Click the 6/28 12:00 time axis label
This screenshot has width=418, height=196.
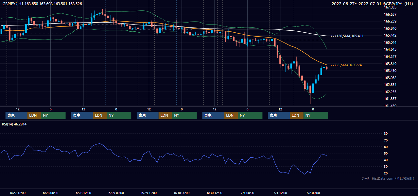(83, 193)
